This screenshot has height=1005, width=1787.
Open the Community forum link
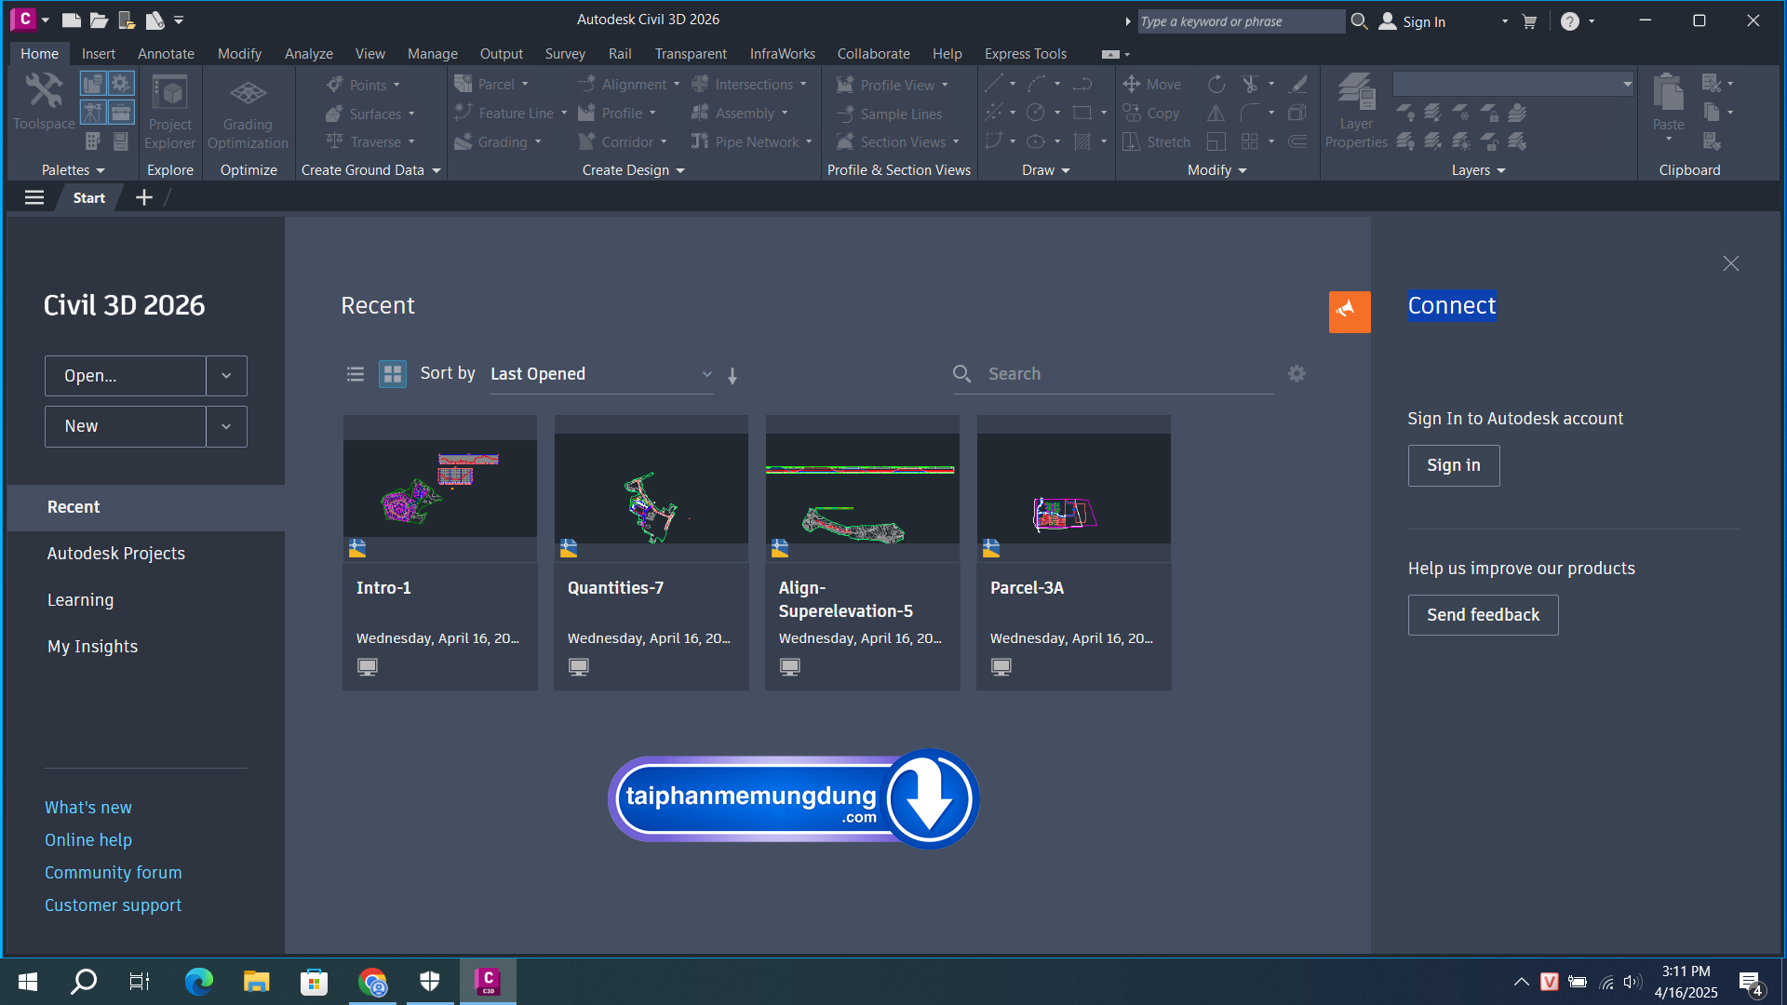pyautogui.click(x=114, y=873)
